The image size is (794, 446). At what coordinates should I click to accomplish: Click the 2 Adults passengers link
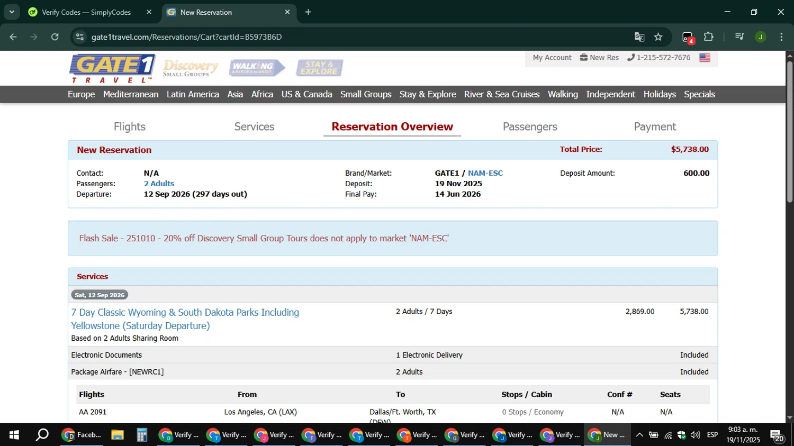coord(159,184)
